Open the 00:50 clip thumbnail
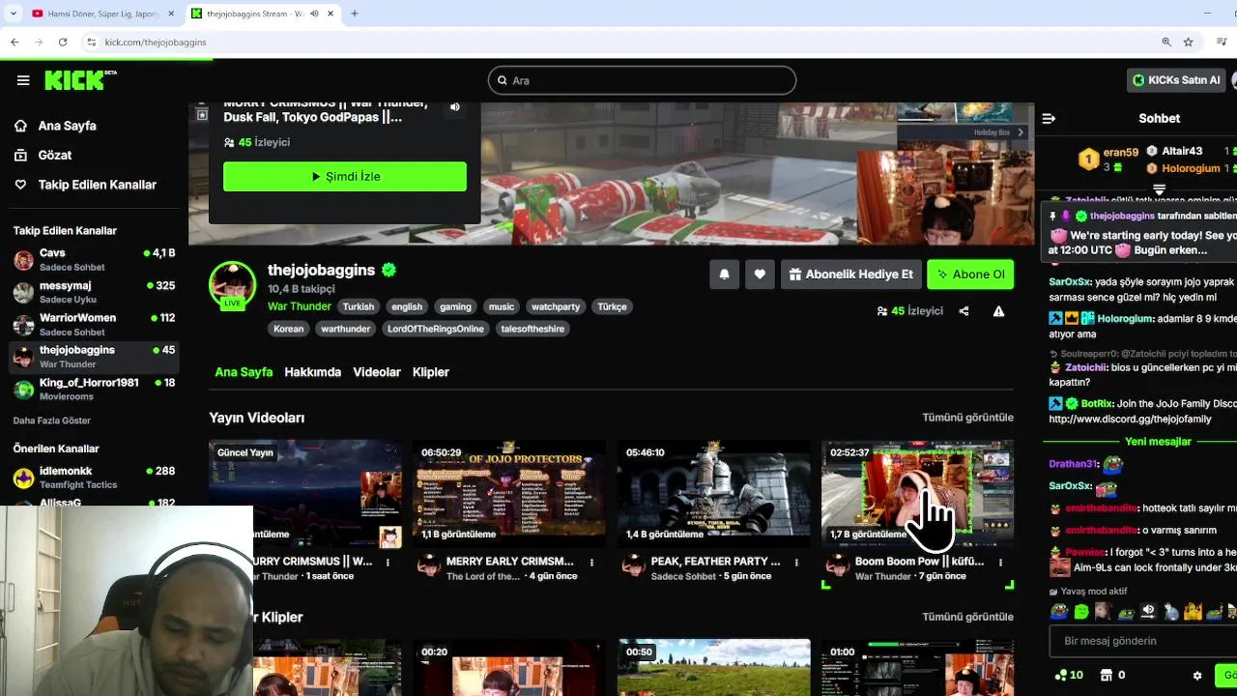Image resolution: width=1237 pixels, height=696 pixels. point(713,667)
